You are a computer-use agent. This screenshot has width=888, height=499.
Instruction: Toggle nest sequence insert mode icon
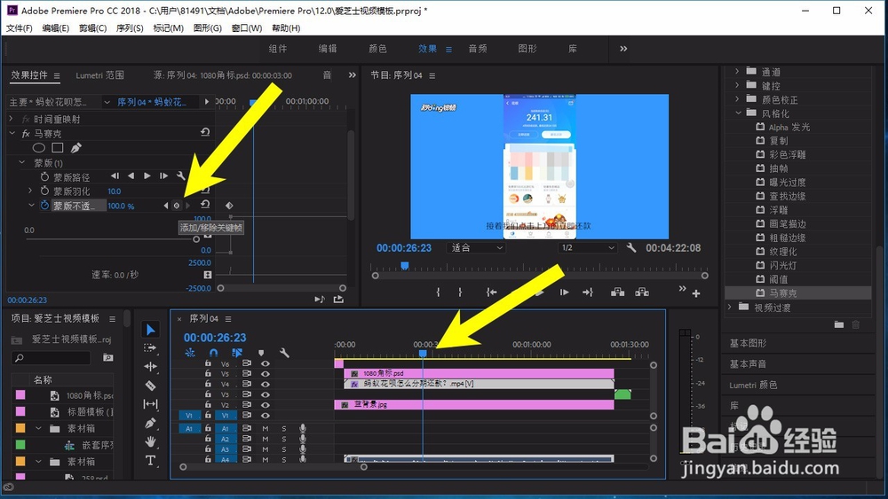[x=190, y=353]
